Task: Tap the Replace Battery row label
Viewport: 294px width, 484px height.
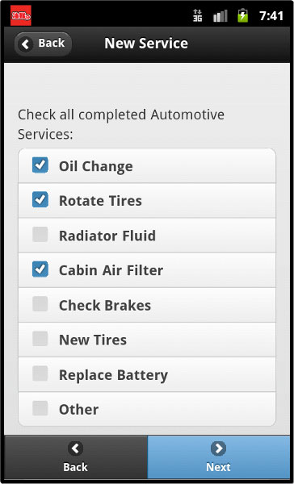Action: pyautogui.click(x=113, y=375)
